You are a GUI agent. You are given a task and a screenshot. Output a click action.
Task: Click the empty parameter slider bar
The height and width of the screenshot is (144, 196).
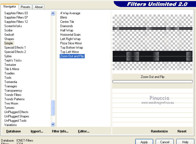152,82
